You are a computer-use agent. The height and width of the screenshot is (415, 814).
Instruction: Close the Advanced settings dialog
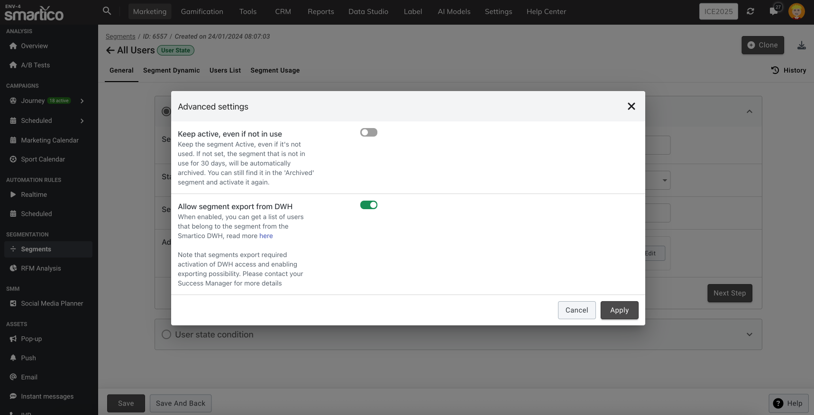[x=631, y=106]
